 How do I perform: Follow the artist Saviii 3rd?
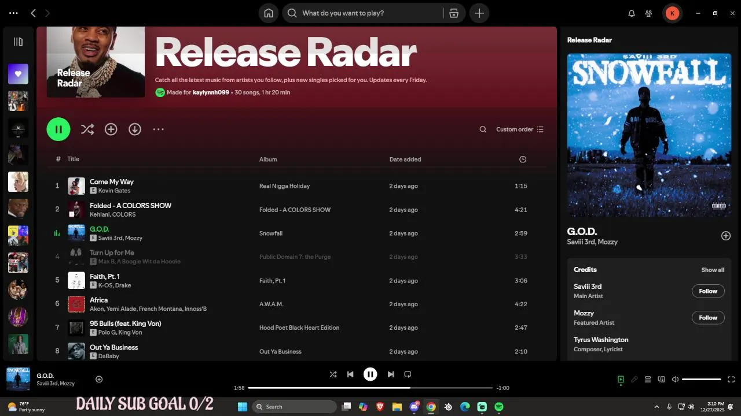[708, 291]
